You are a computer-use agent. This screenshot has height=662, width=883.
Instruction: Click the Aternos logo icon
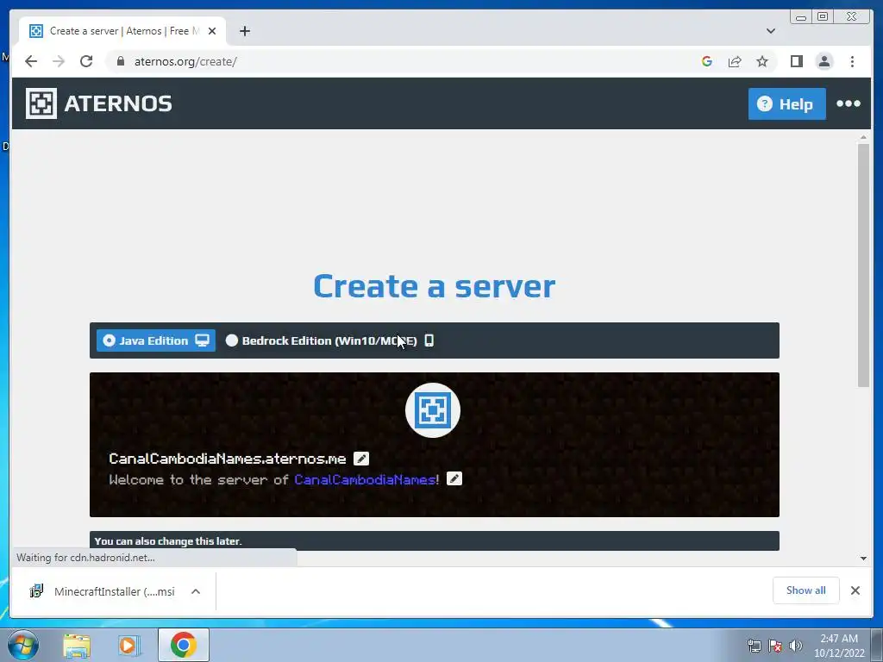(41, 103)
